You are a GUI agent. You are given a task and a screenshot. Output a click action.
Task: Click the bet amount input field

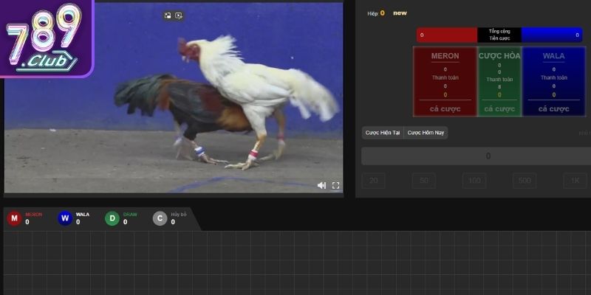tap(476, 156)
